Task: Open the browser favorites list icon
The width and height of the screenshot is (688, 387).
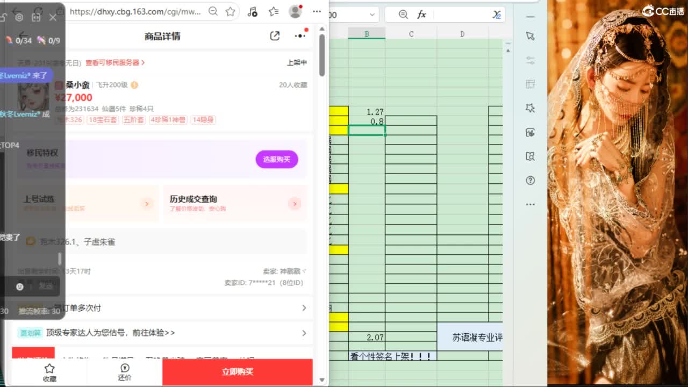Action: (x=274, y=11)
